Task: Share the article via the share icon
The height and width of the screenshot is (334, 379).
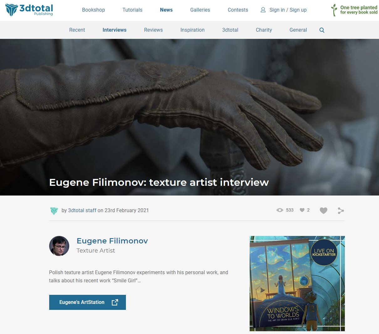Action: click(x=341, y=211)
